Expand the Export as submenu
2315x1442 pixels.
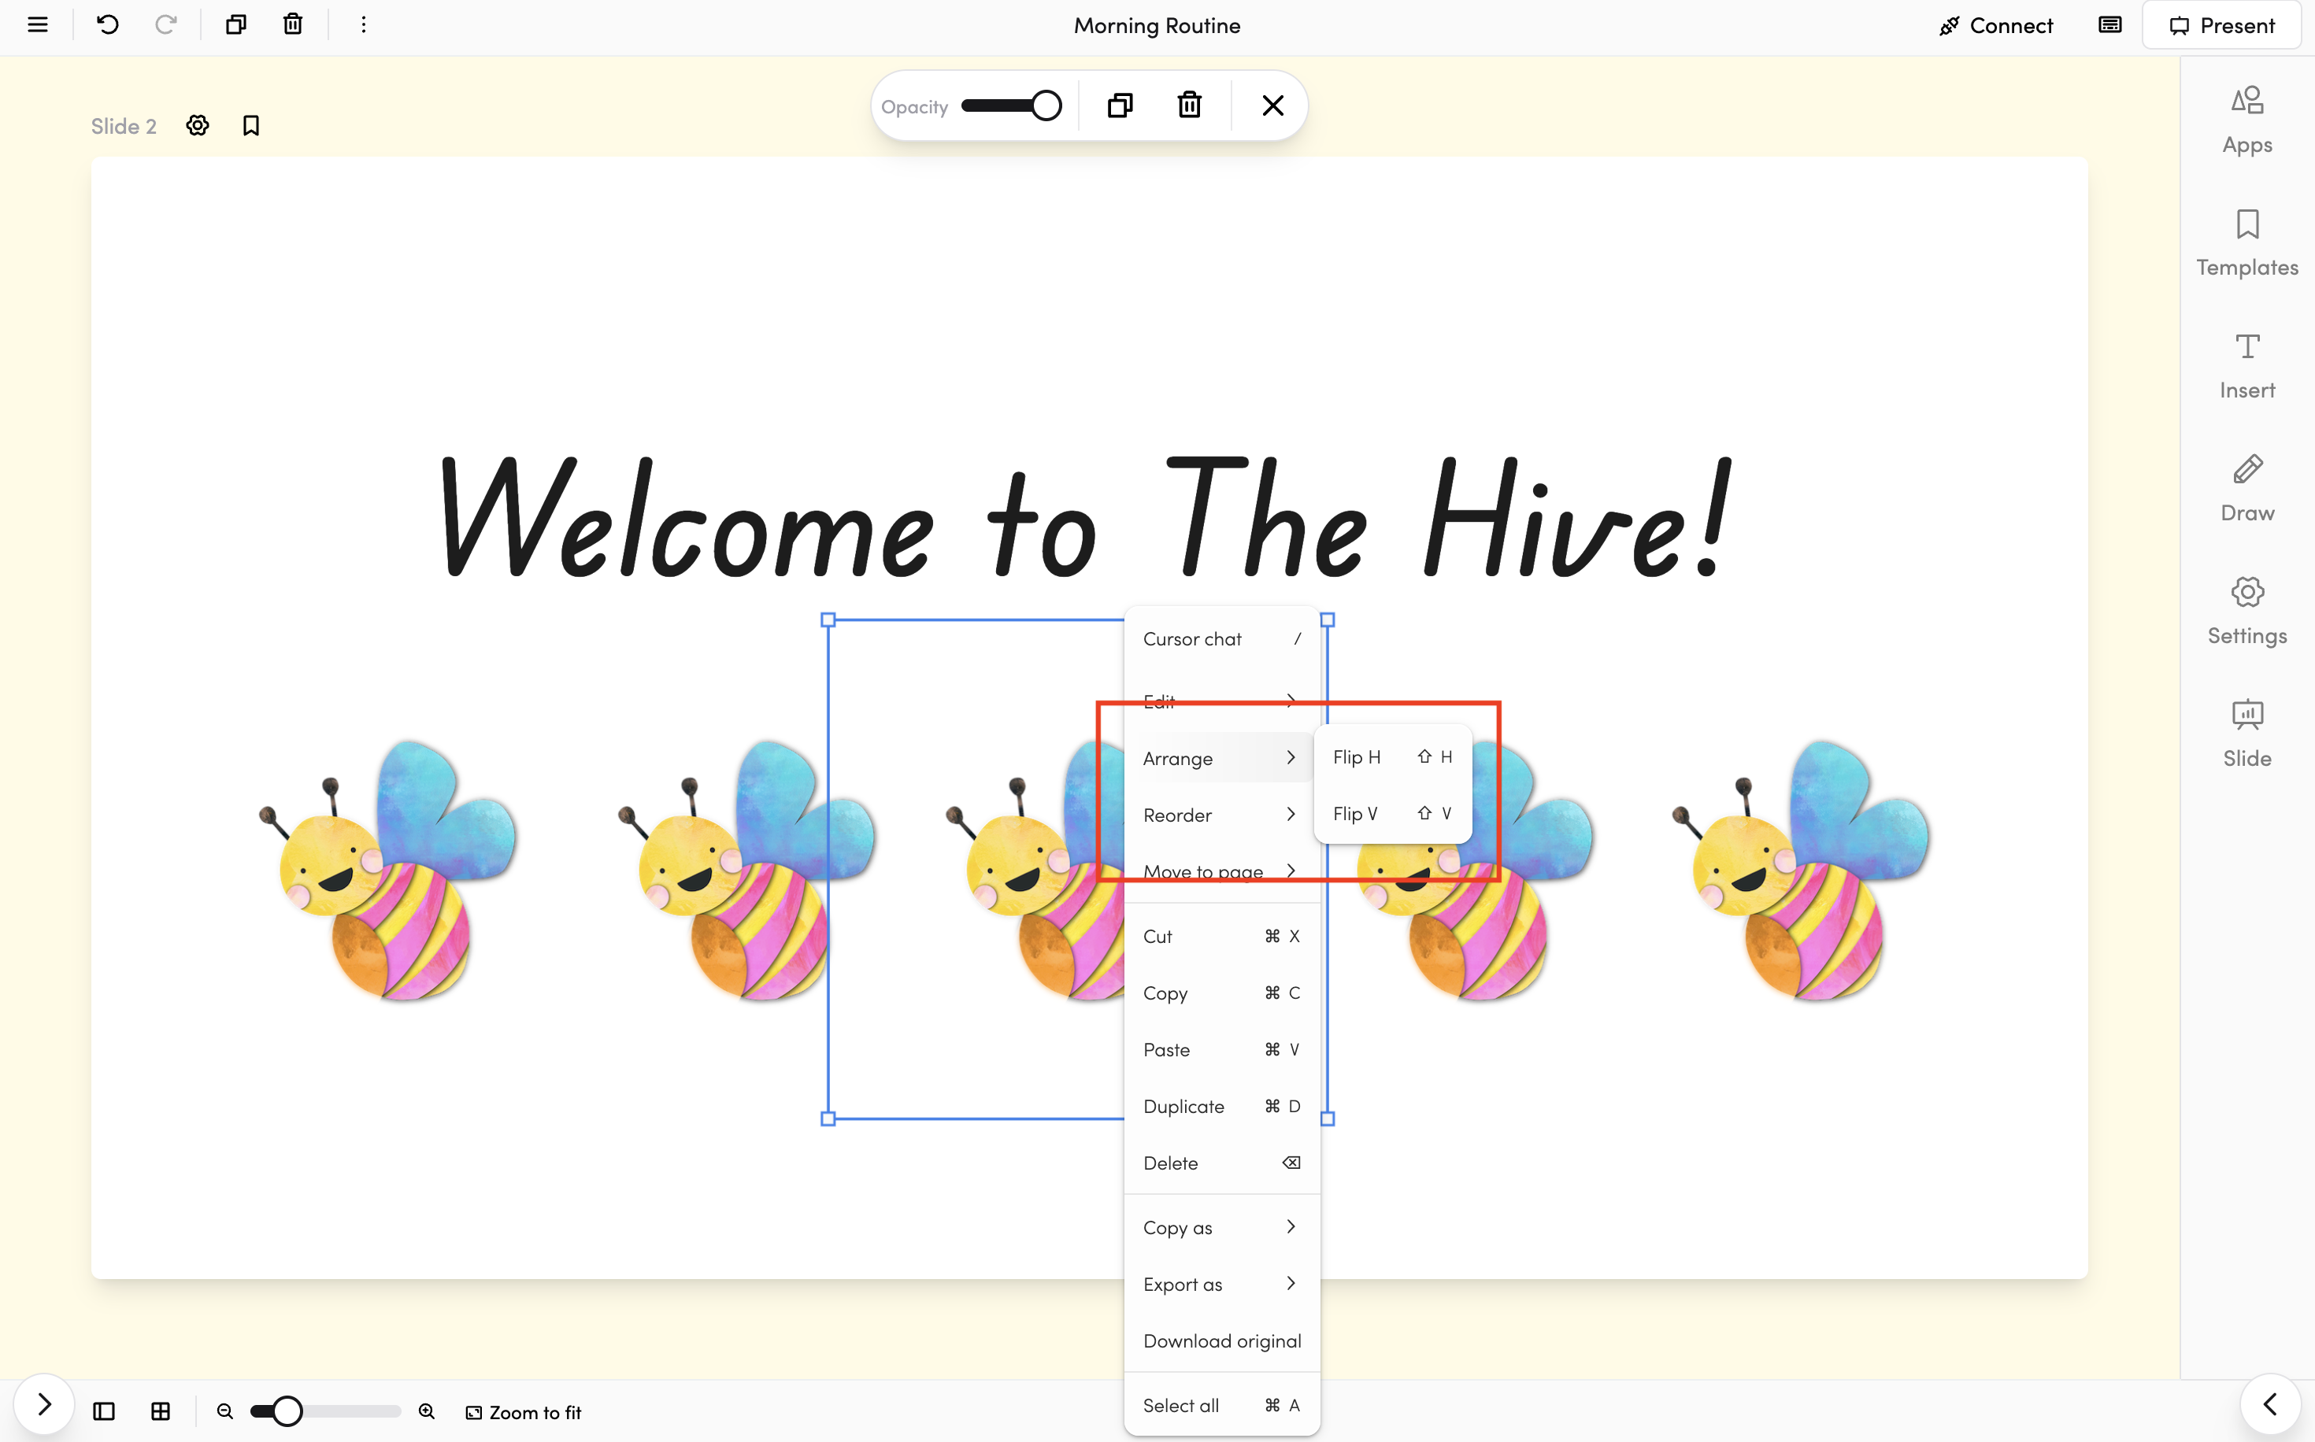1220,1284
